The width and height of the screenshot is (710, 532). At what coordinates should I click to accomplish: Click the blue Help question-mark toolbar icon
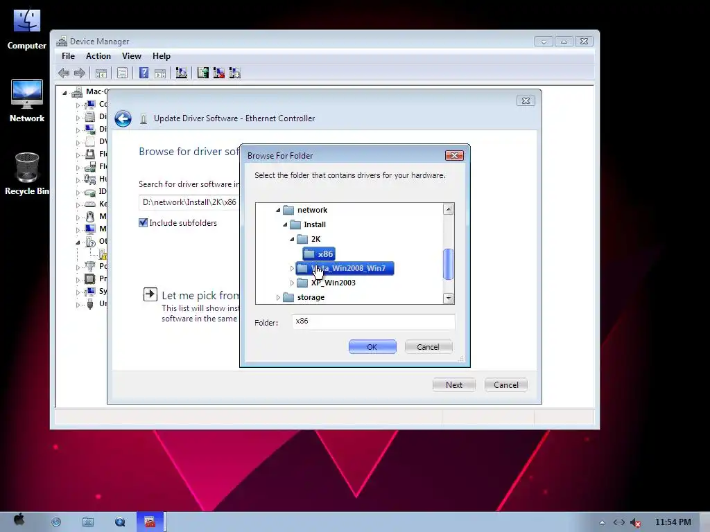tap(144, 73)
